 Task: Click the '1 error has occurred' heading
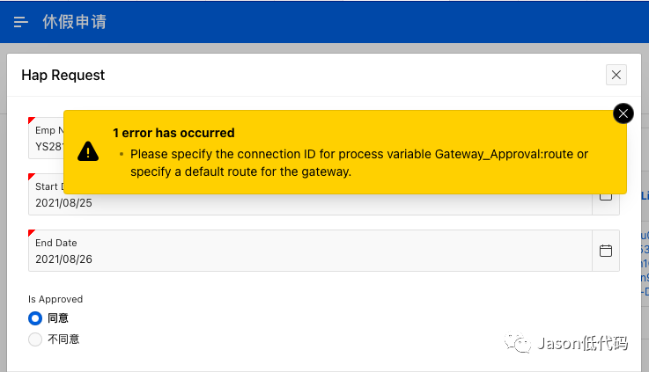173,133
